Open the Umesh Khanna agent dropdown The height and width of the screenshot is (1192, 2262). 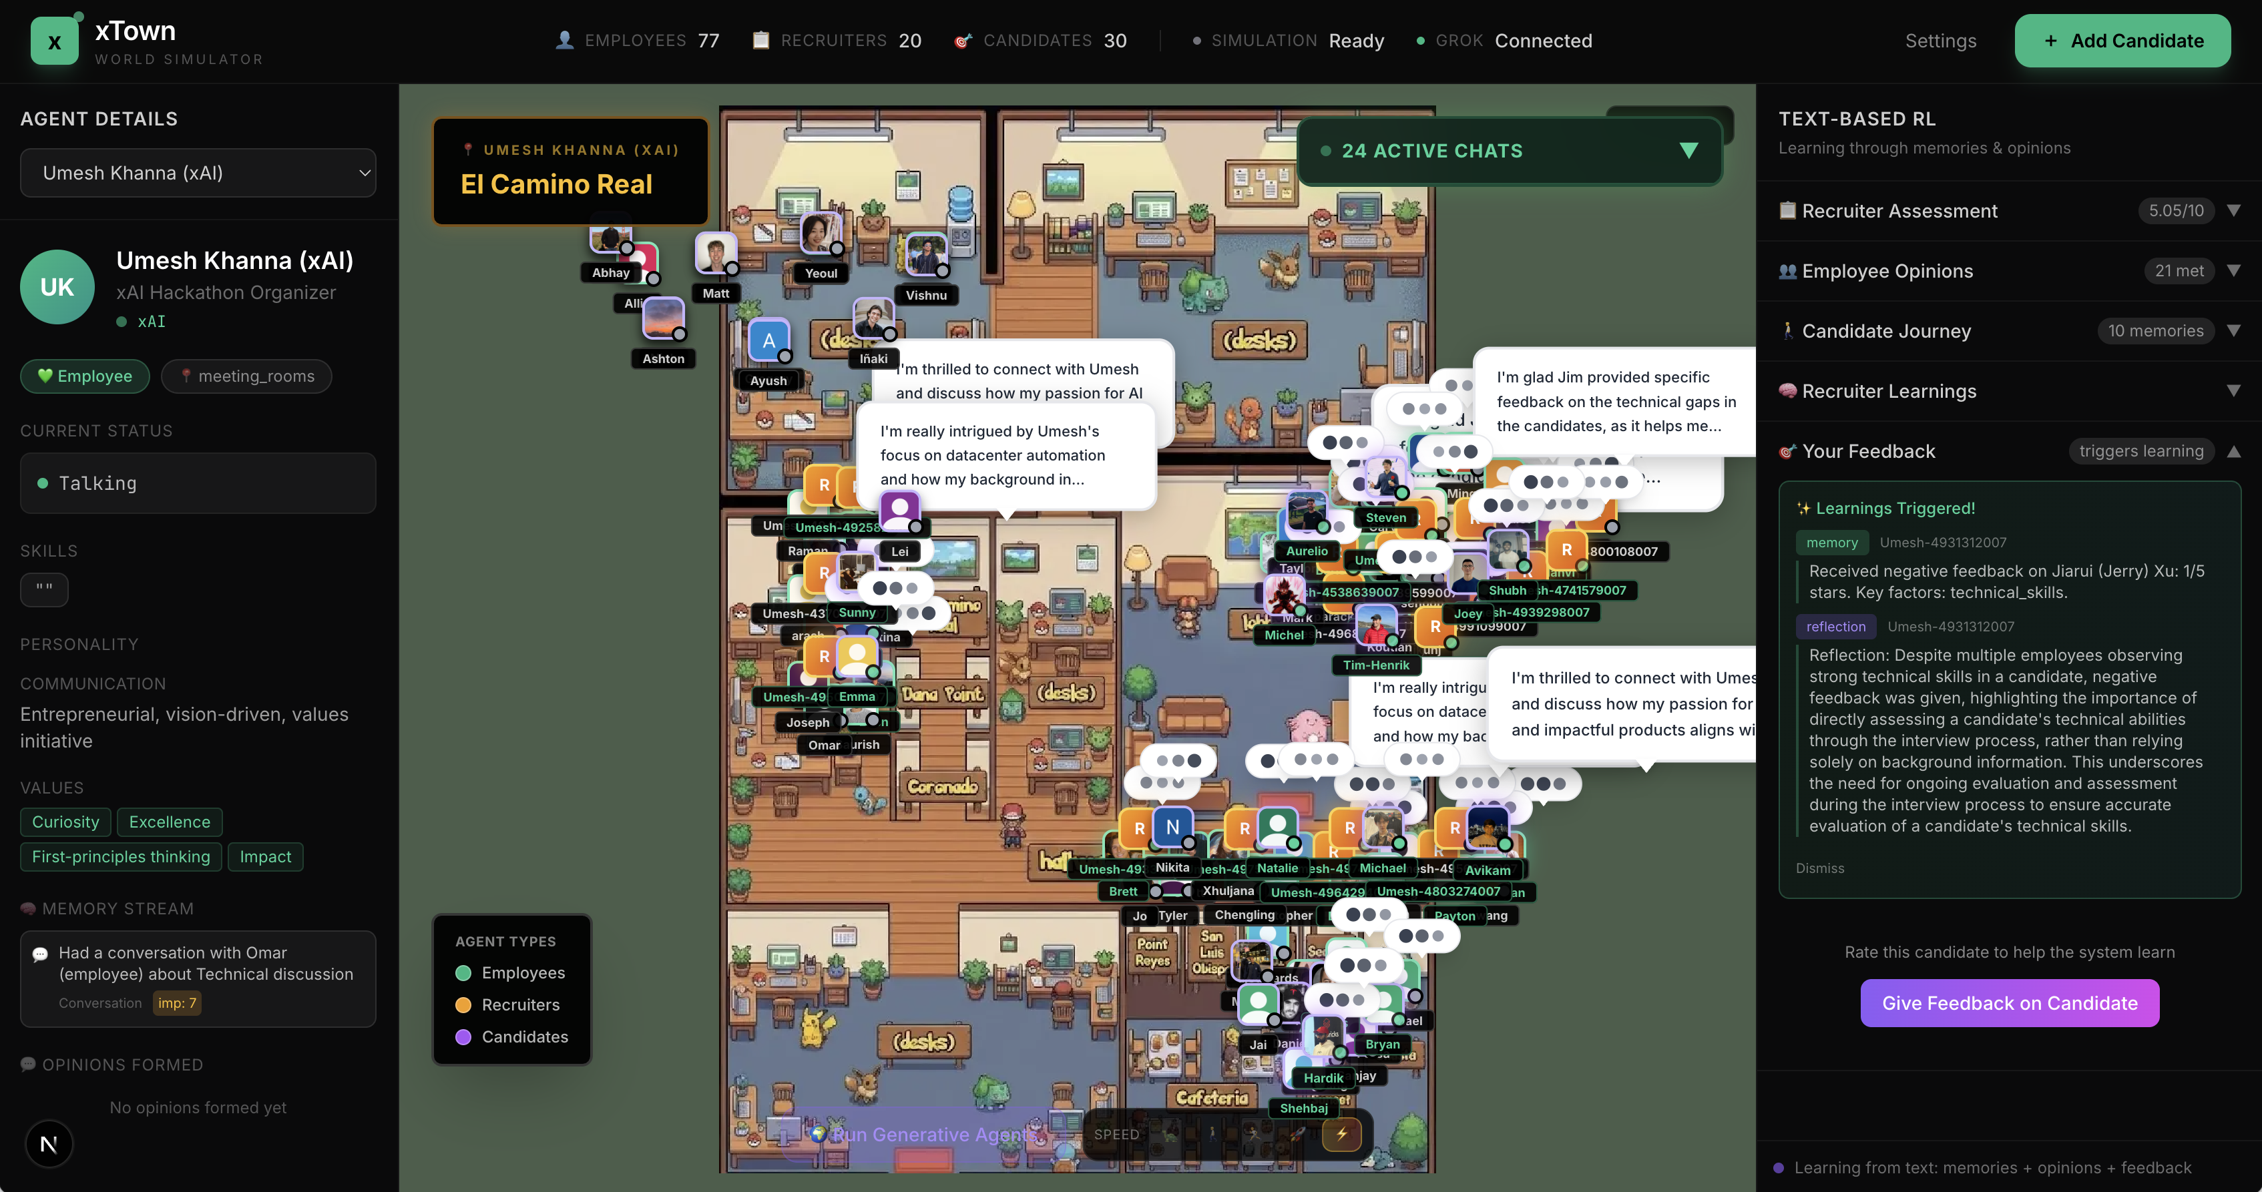[x=198, y=173]
